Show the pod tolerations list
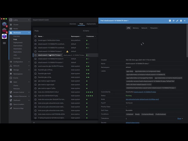The width and height of the screenshot is (188, 141). (x=180, y=118)
